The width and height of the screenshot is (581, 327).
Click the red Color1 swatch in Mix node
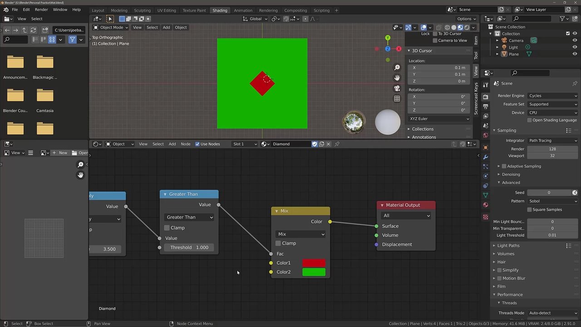pos(314,263)
